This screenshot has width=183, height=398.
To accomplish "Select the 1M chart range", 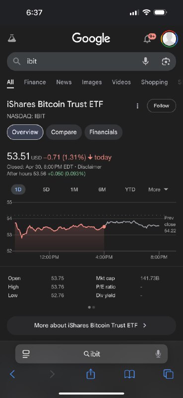I will 74,190.
